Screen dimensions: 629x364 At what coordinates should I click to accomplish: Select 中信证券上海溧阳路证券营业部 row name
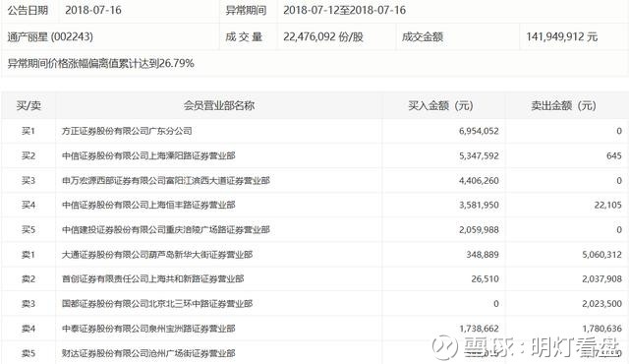[x=148, y=155]
